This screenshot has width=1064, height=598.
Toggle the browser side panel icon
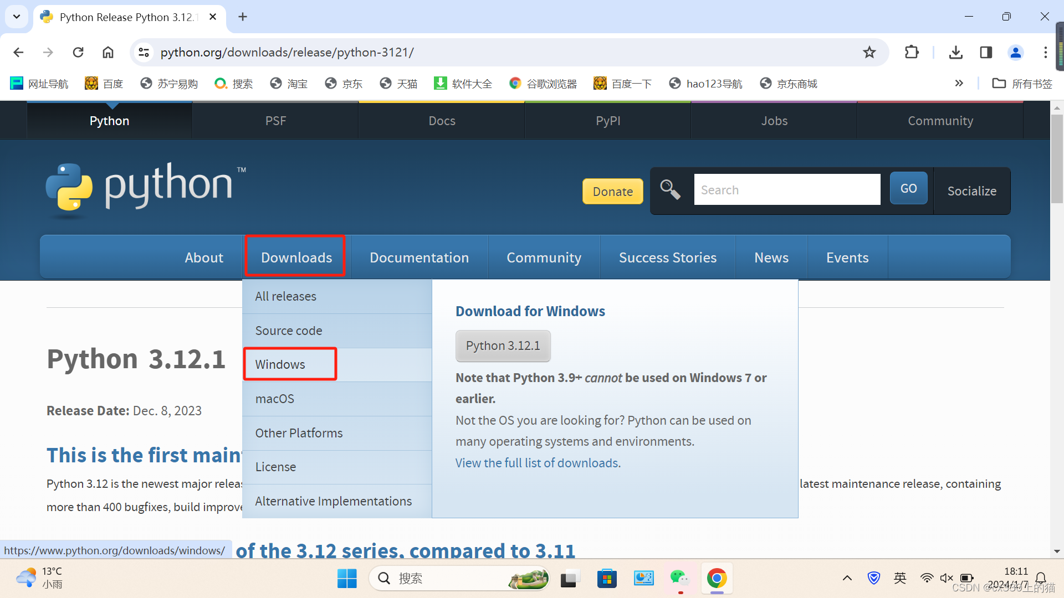tap(986, 52)
